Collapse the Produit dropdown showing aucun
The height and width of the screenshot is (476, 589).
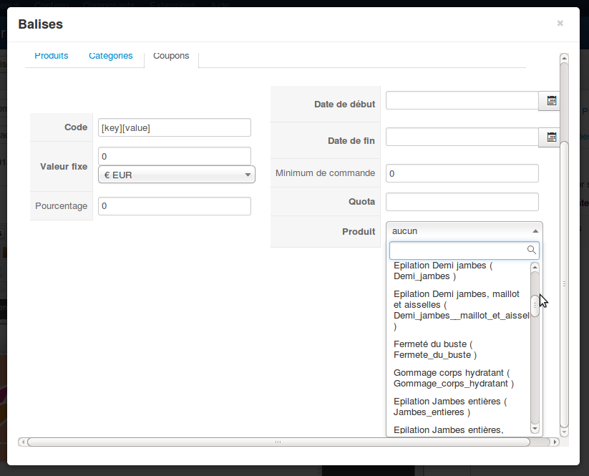tap(464, 231)
